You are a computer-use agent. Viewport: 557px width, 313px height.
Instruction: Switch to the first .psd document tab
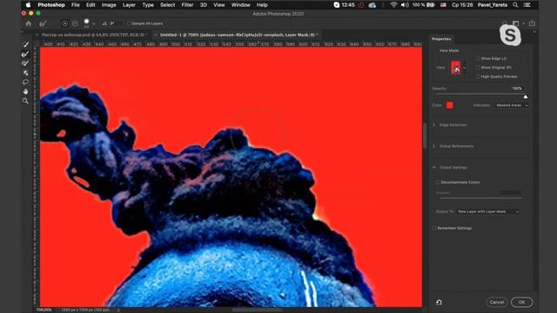click(x=93, y=35)
